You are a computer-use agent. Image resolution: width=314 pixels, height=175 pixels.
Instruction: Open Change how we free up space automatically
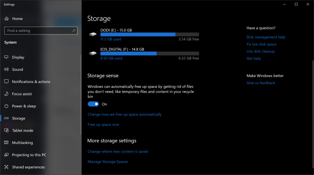click(125, 114)
